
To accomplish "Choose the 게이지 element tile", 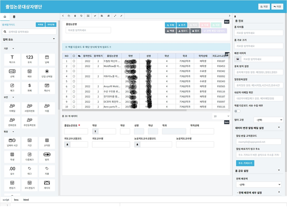I will point(47,185).
